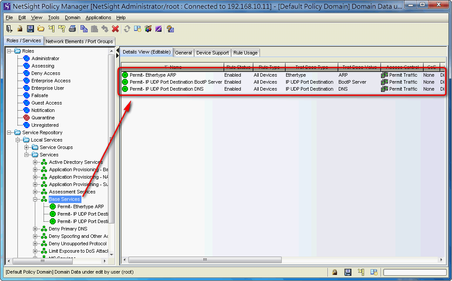Expand Active Directory Services node
Viewport: 452px width, 281px height.
click(x=35, y=162)
